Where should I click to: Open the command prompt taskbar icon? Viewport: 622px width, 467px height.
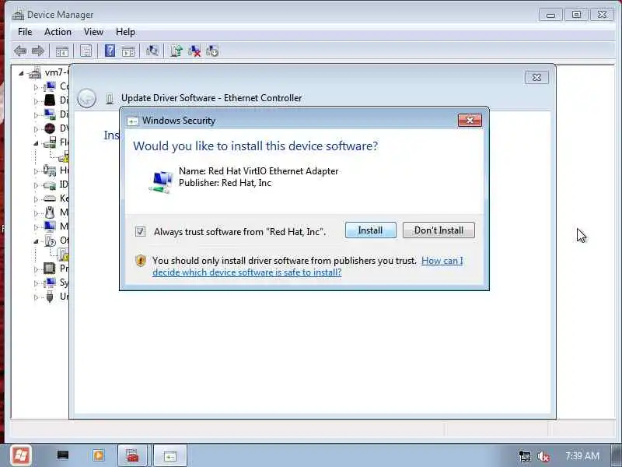[x=63, y=455]
